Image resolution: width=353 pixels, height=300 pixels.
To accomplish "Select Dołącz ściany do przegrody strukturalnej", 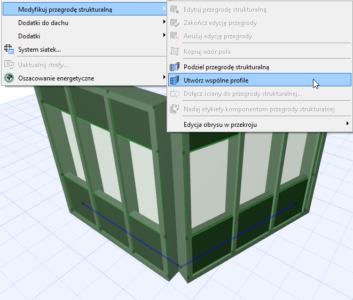I will point(242,94).
